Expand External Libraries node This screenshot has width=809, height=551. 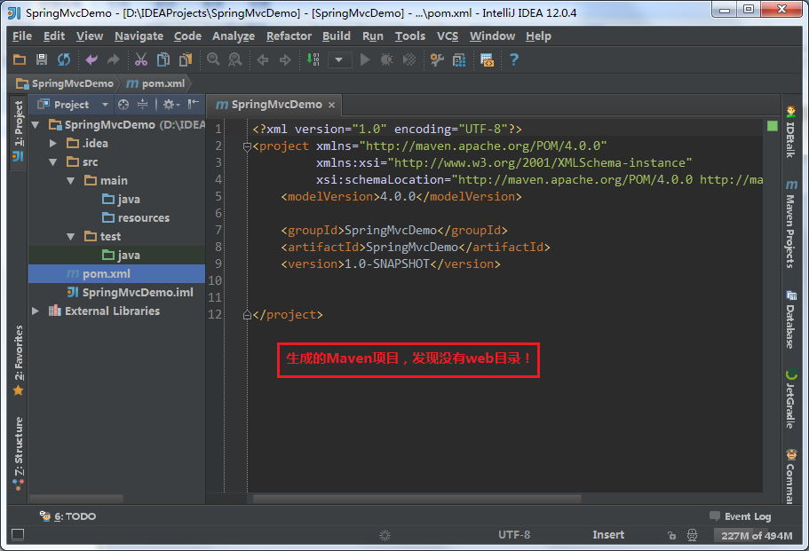pos(36,311)
